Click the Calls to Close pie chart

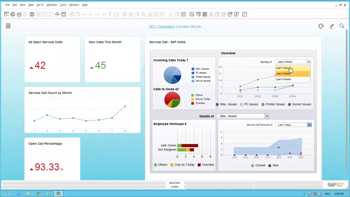172,100
